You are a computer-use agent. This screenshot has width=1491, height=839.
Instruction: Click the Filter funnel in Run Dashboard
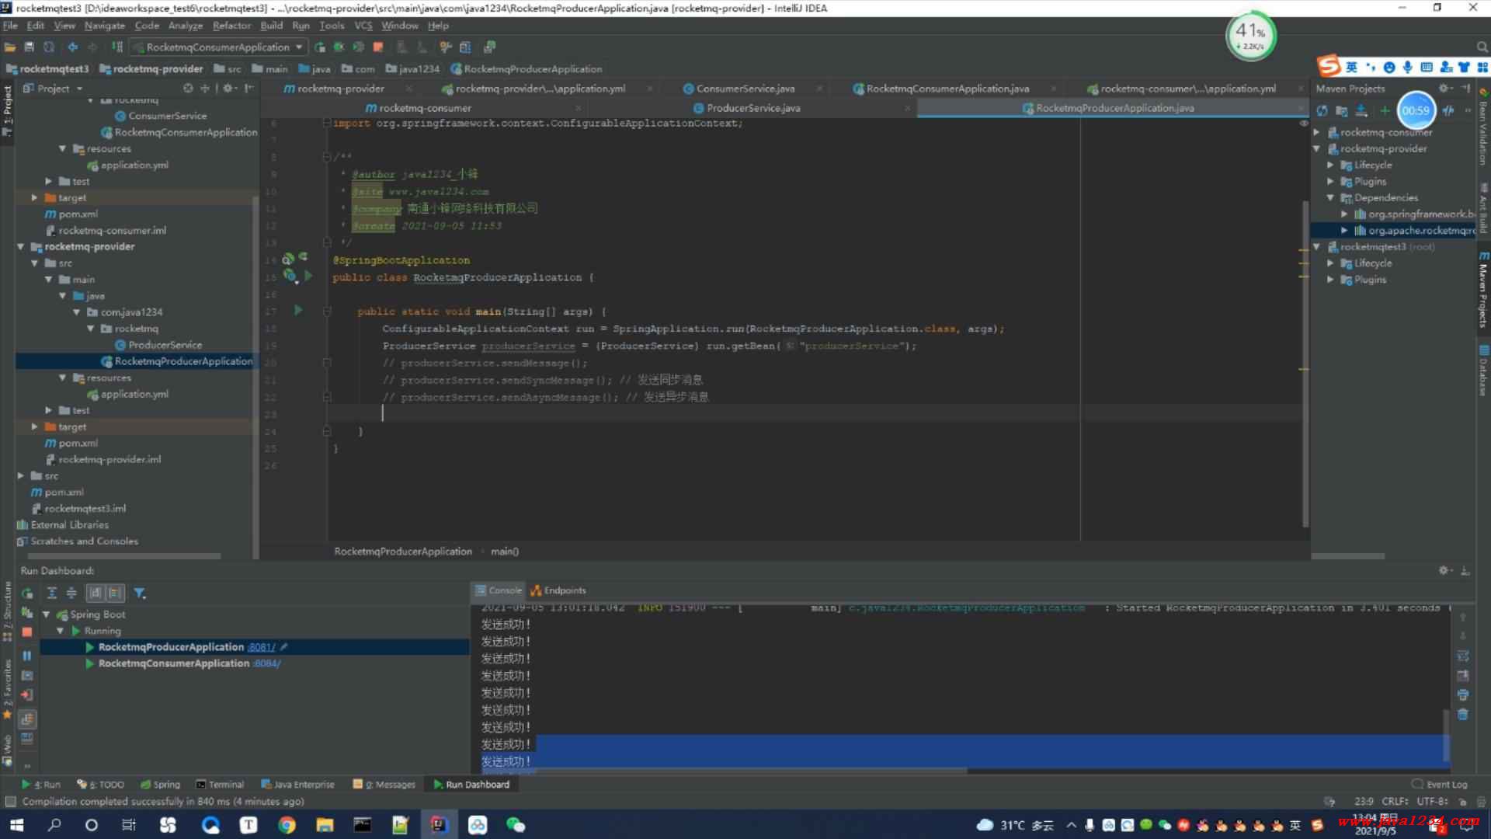pyautogui.click(x=140, y=593)
